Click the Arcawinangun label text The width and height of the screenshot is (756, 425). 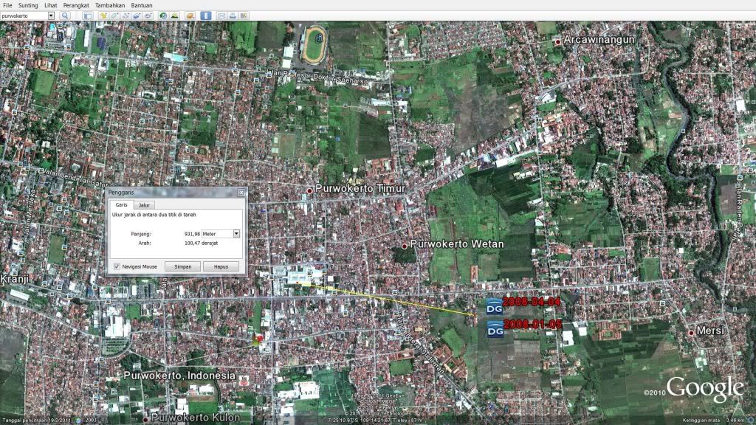tap(599, 40)
